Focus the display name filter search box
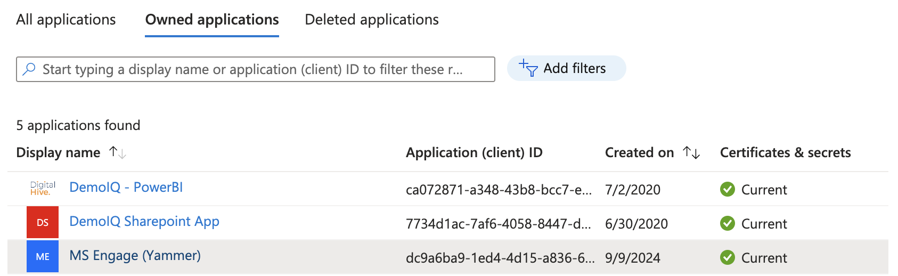The height and width of the screenshot is (276, 898). point(256,69)
